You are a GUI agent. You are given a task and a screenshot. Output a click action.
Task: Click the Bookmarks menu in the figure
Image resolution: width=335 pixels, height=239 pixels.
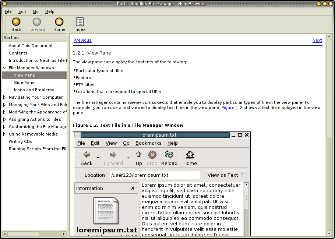pyautogui.click(x=148, y=143)
